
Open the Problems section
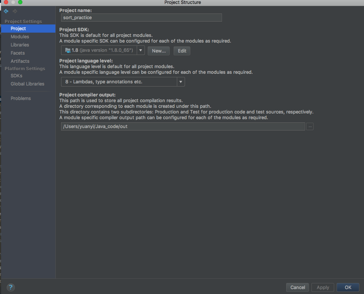[21, 98]
